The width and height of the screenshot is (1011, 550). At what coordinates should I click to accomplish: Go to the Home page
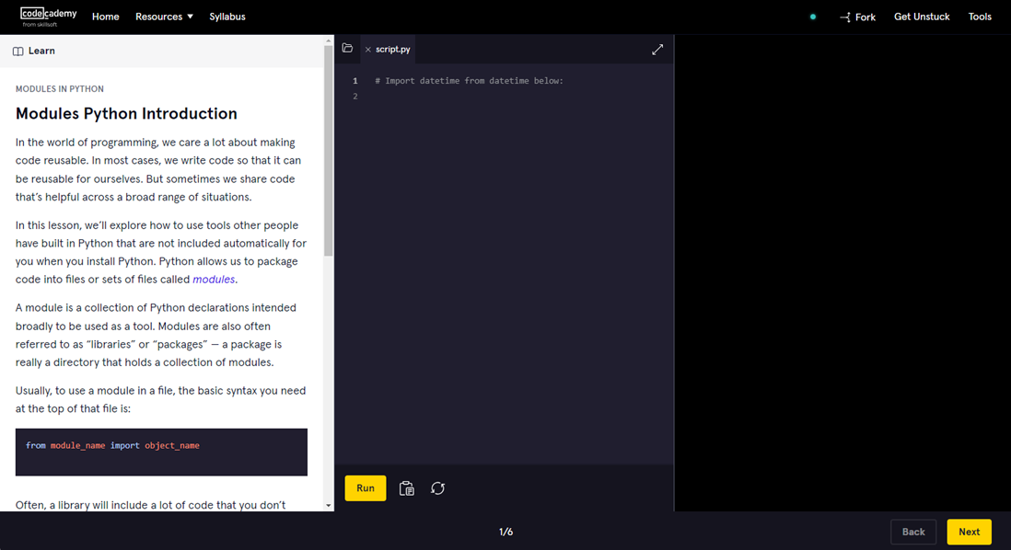(106, 17)
